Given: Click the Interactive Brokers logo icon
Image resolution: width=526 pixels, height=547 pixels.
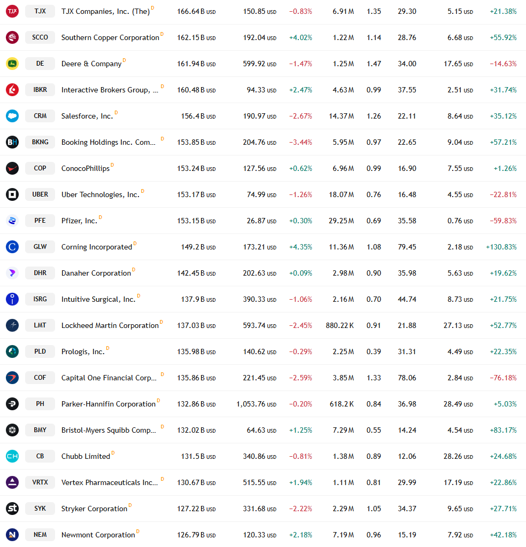Looking at the screenshot, I should click(12, 90).
